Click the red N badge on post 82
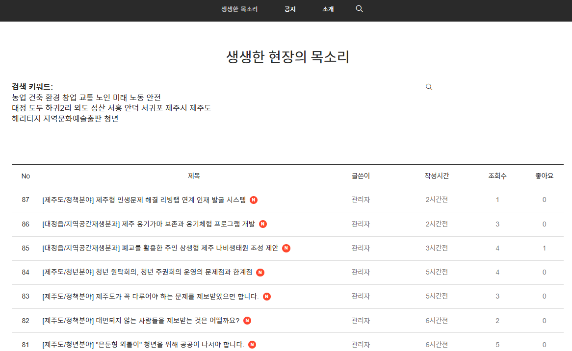 (x=247, y=321)
